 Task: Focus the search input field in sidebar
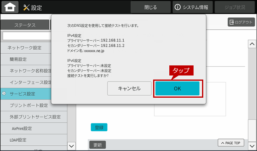(27, 36)
